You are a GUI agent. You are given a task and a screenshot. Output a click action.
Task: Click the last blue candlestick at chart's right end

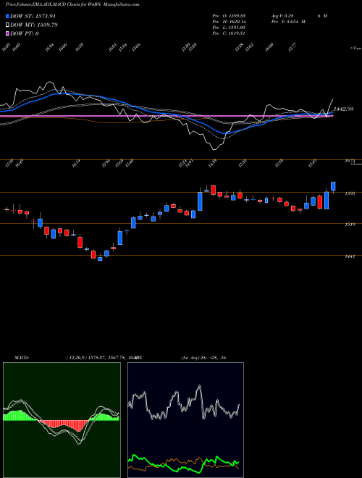coord(333,186)
